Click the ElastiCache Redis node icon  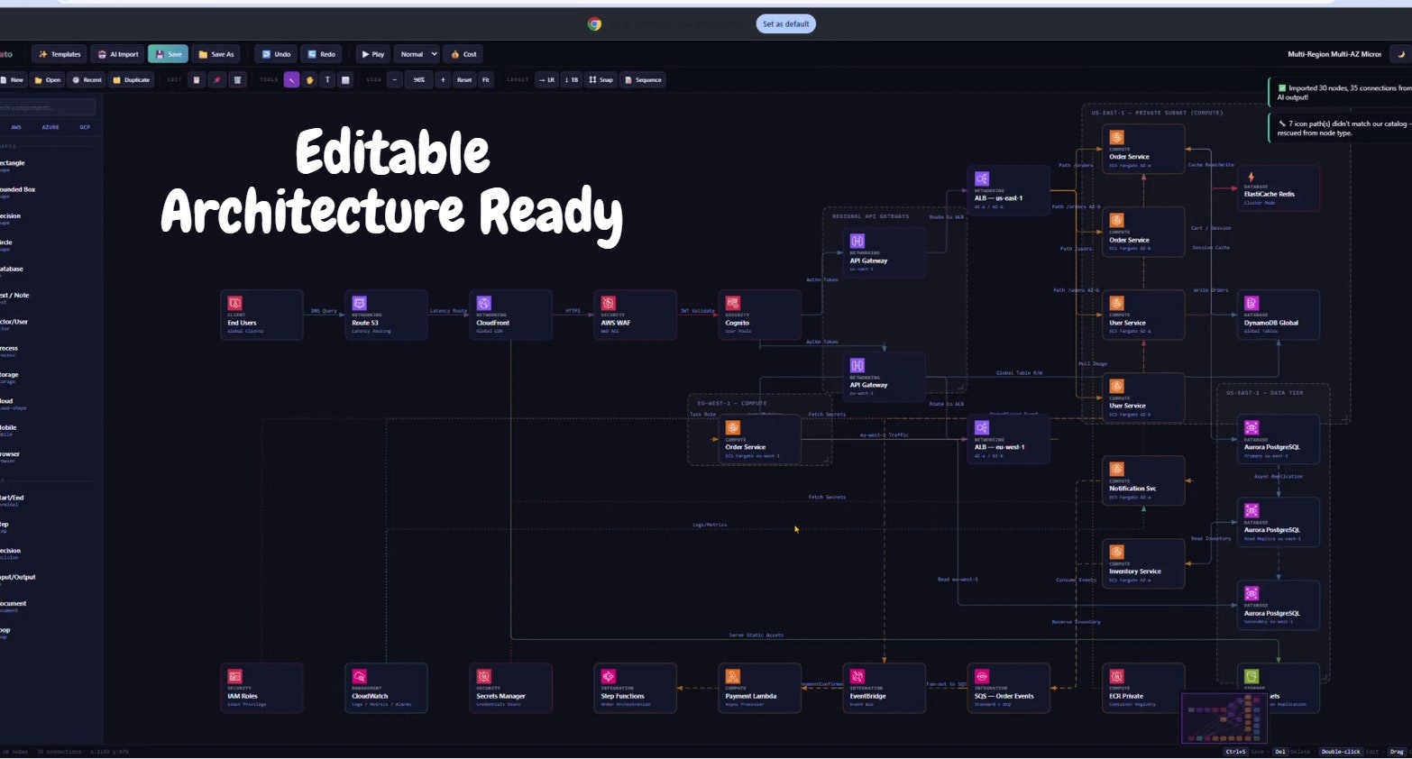1251,177
